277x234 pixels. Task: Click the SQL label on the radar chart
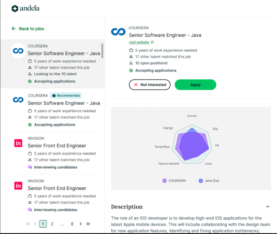click(x=215, y=129)
